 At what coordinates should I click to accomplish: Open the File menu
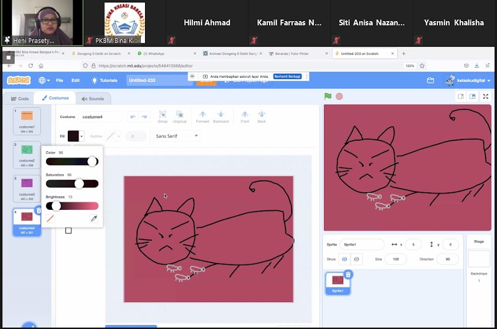coord(60,81)
